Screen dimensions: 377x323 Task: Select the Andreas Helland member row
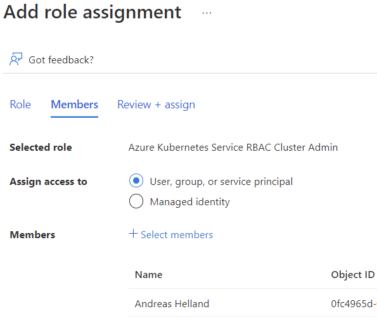[253, 303]
